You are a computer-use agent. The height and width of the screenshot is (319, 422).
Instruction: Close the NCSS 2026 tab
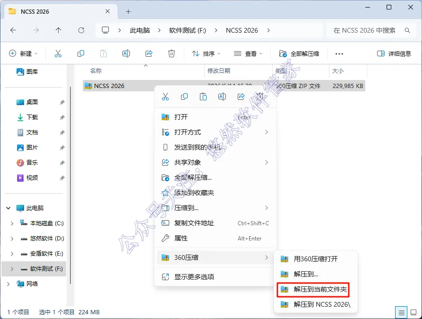pyautogui.click(x=107, y=11)
